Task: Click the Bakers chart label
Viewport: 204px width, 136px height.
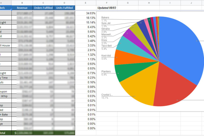Action: click(x=105, y=18)
